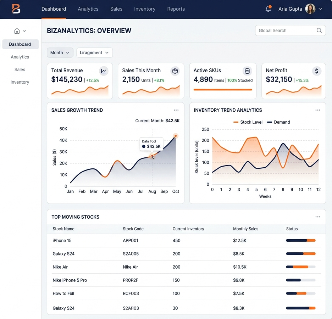The image size is (332, 319).
Task: Click stock code S2A005
Action: [131, 254]
